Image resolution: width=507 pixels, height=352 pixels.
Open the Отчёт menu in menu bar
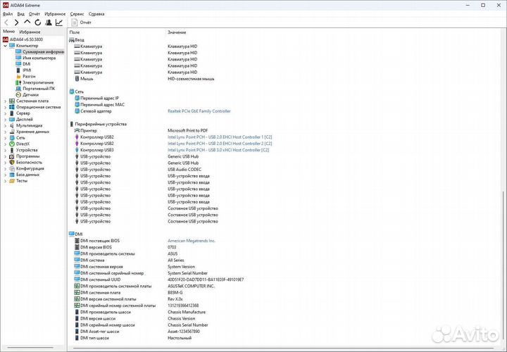(x=35, y=14)
